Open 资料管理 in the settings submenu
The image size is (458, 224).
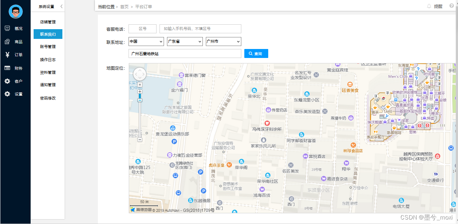click(48, 73)
